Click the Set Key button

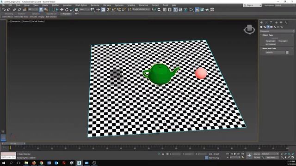point(257,157)
